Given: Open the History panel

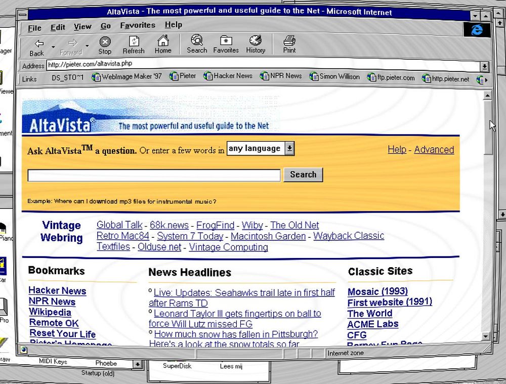Looking at the screenshot, I should point(256,44).
